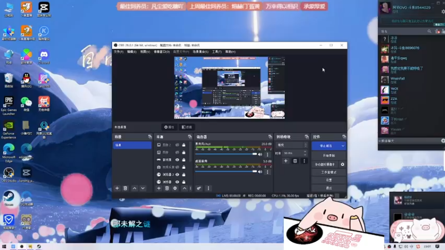Delete selected source with Sources trash icon
The height and width of the screenshot is (250, 445).
[167, 188]
